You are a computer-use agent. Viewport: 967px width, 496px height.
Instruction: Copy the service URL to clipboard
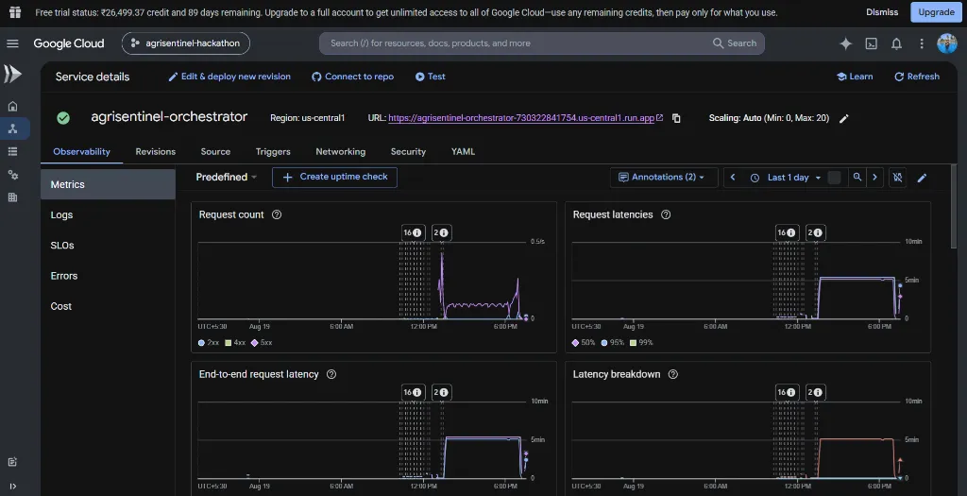676,118
